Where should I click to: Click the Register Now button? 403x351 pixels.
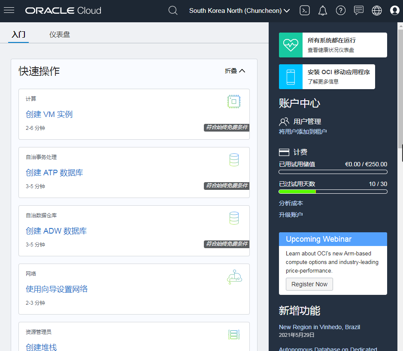pos(309,284)
